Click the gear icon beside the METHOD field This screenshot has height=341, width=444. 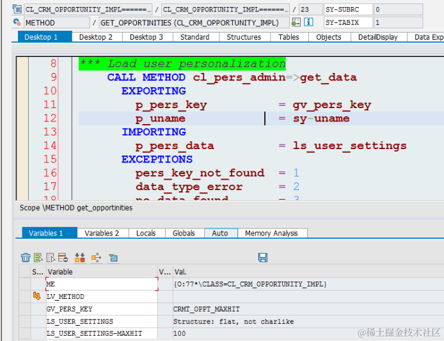[17, 22]
